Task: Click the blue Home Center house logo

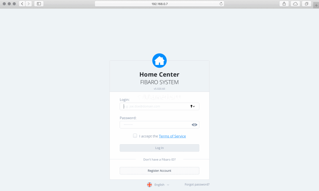Action: pyautogui.click(x=159, y=61)
